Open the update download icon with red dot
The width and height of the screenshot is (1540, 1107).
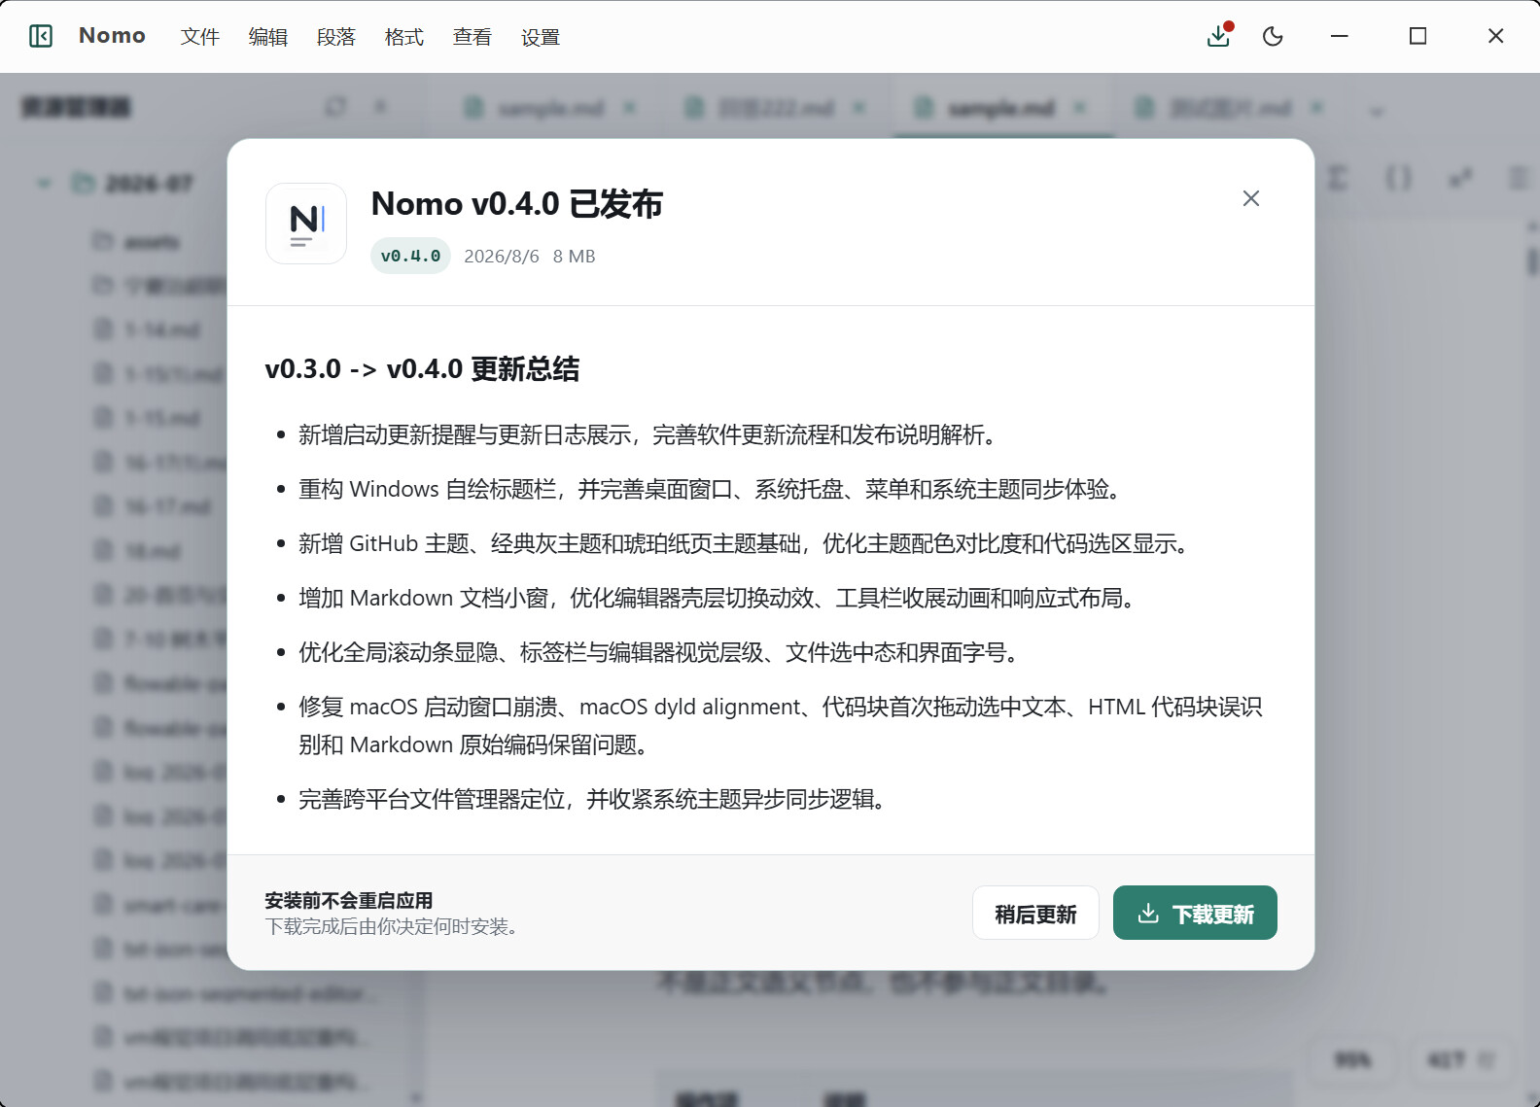coord(1219,35)
